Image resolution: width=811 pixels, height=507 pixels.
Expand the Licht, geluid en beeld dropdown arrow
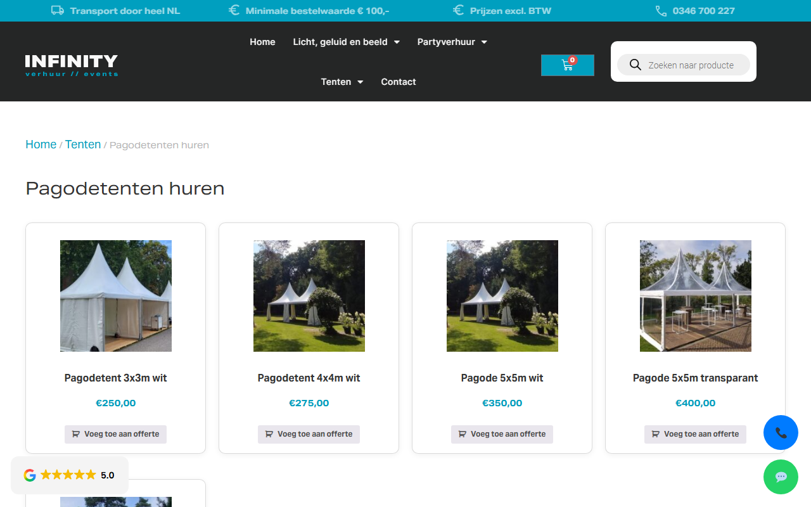coord(397,42)
